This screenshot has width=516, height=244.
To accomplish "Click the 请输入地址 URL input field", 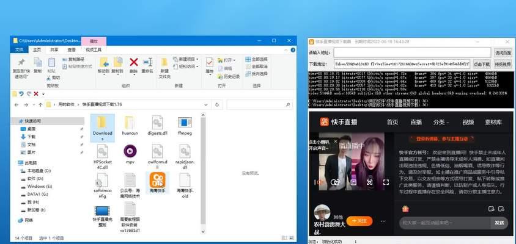I will click(x=412, y=52).
